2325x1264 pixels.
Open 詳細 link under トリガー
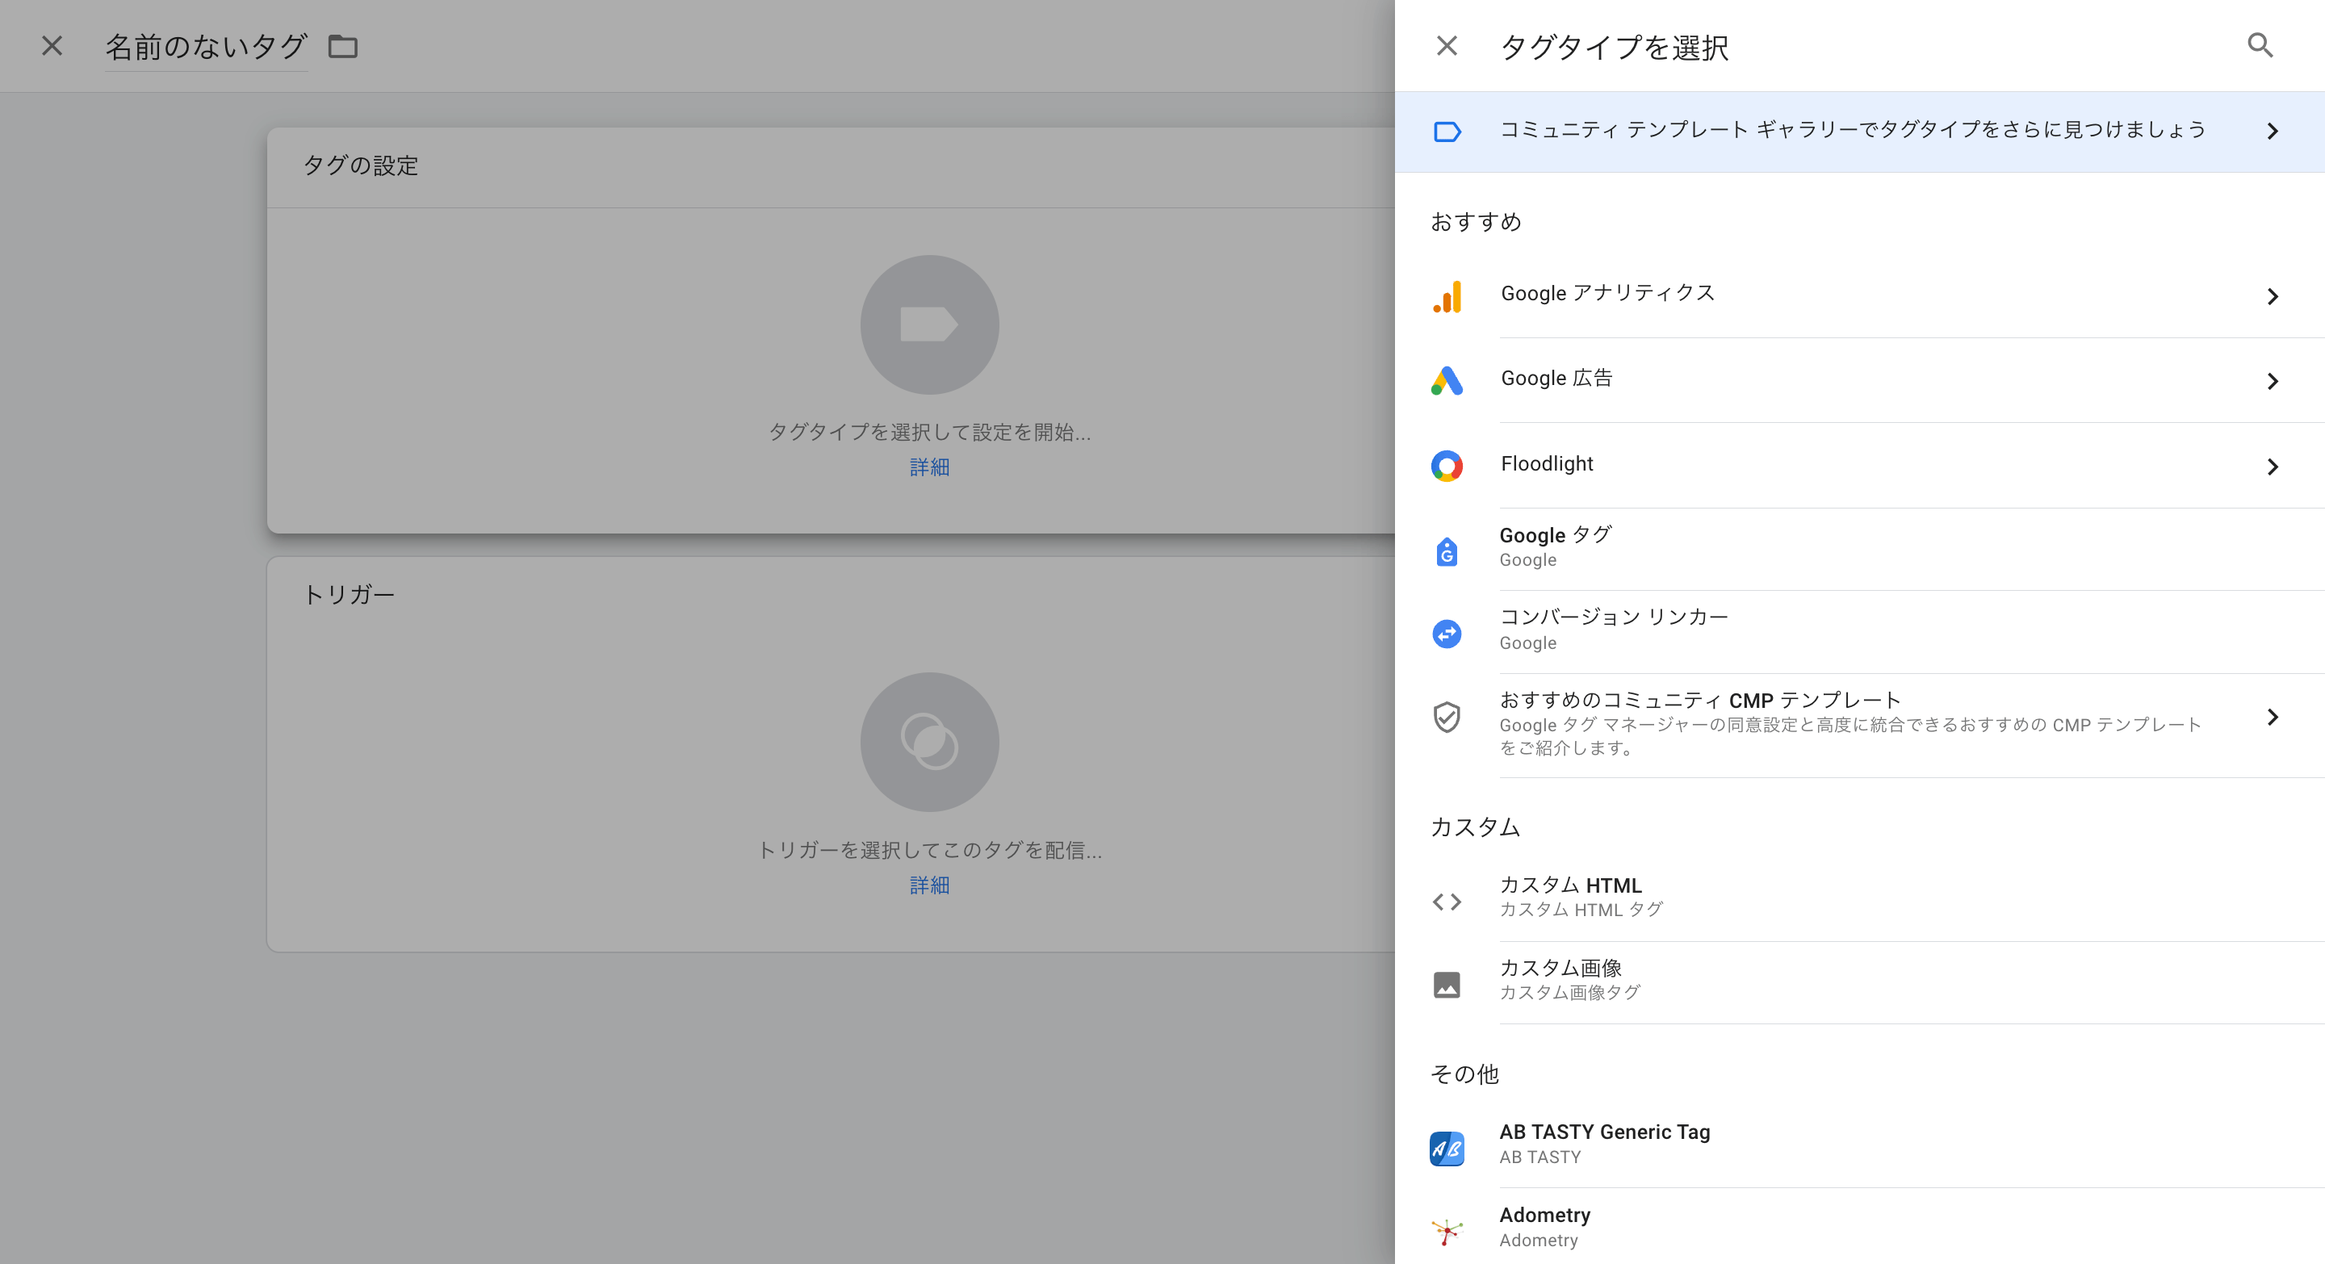point(930,885)
